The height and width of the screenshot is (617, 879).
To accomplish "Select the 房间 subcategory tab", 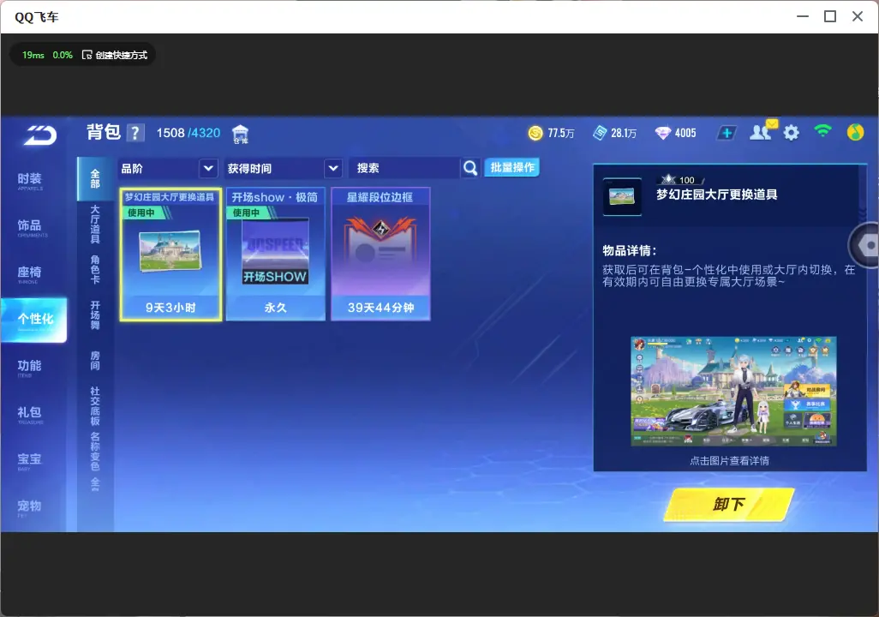I will [x=95, y=361].
